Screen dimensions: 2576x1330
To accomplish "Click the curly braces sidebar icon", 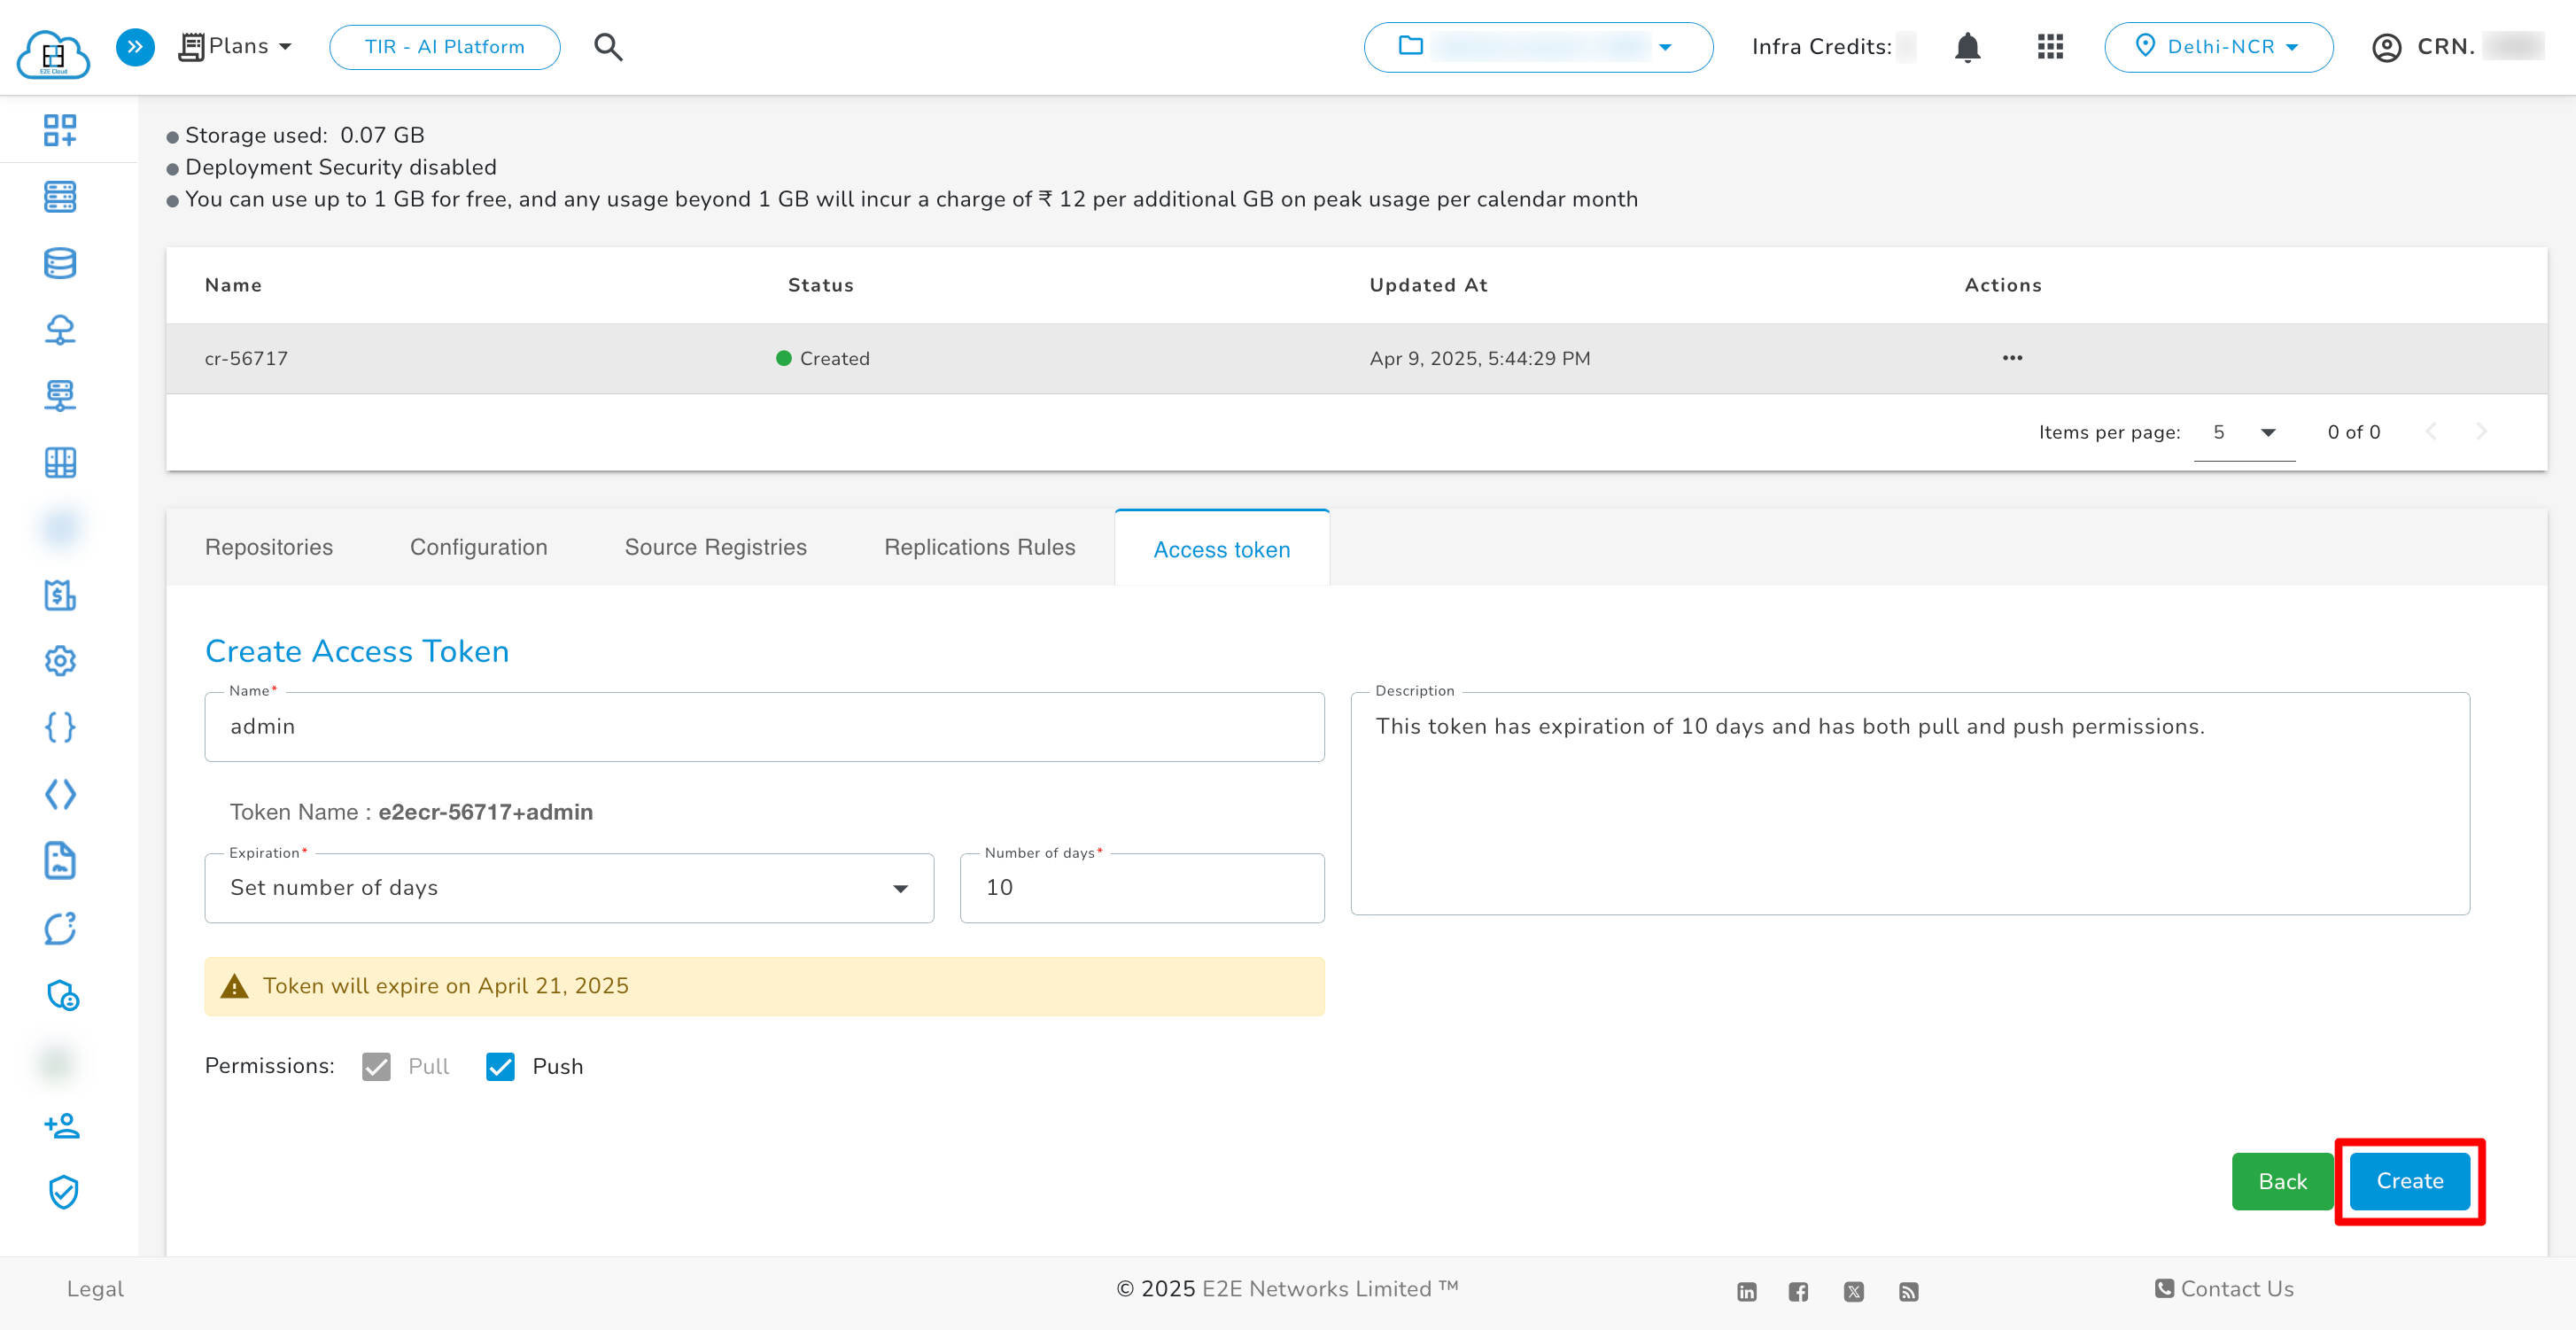I will coord(60,727).
